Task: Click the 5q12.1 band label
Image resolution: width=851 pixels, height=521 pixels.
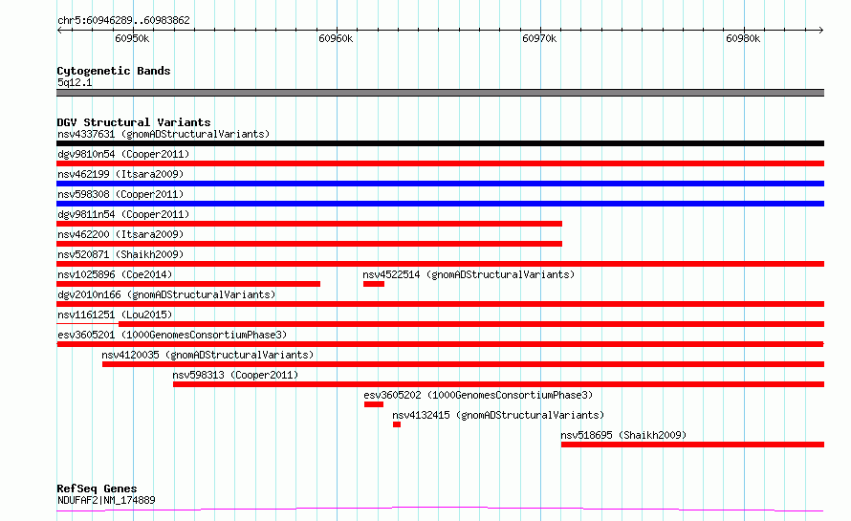Action: pos(75,82)
